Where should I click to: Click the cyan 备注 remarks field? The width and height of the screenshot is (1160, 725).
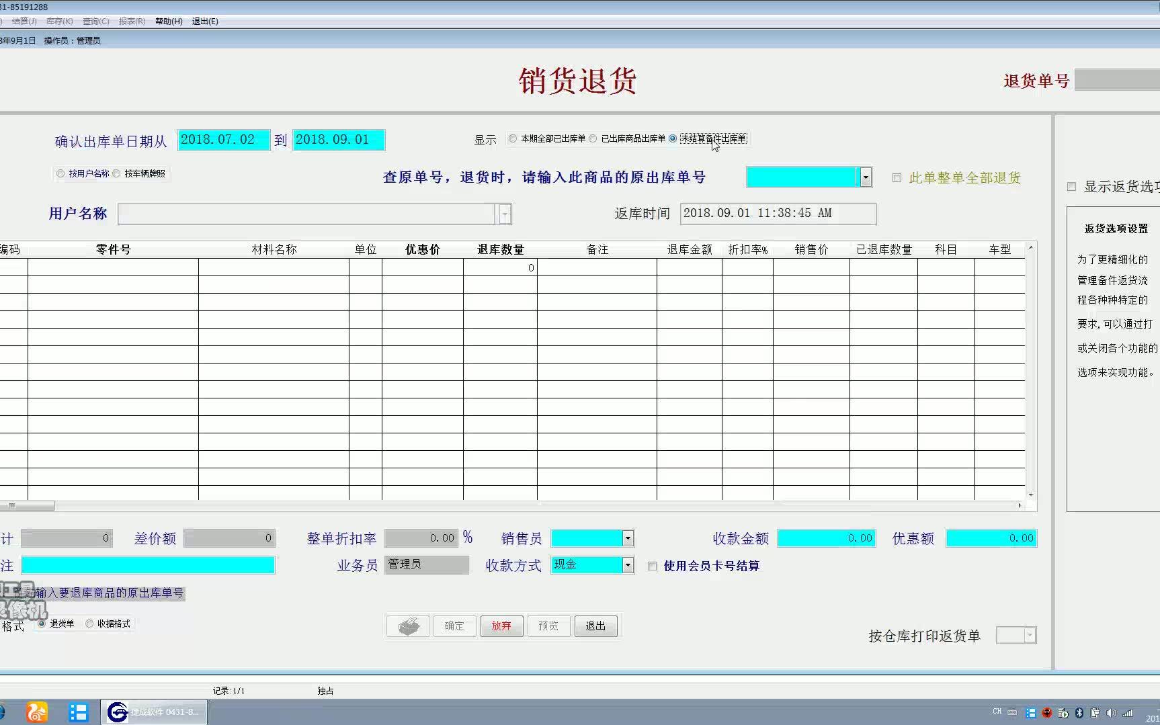[x=149, y=565]
